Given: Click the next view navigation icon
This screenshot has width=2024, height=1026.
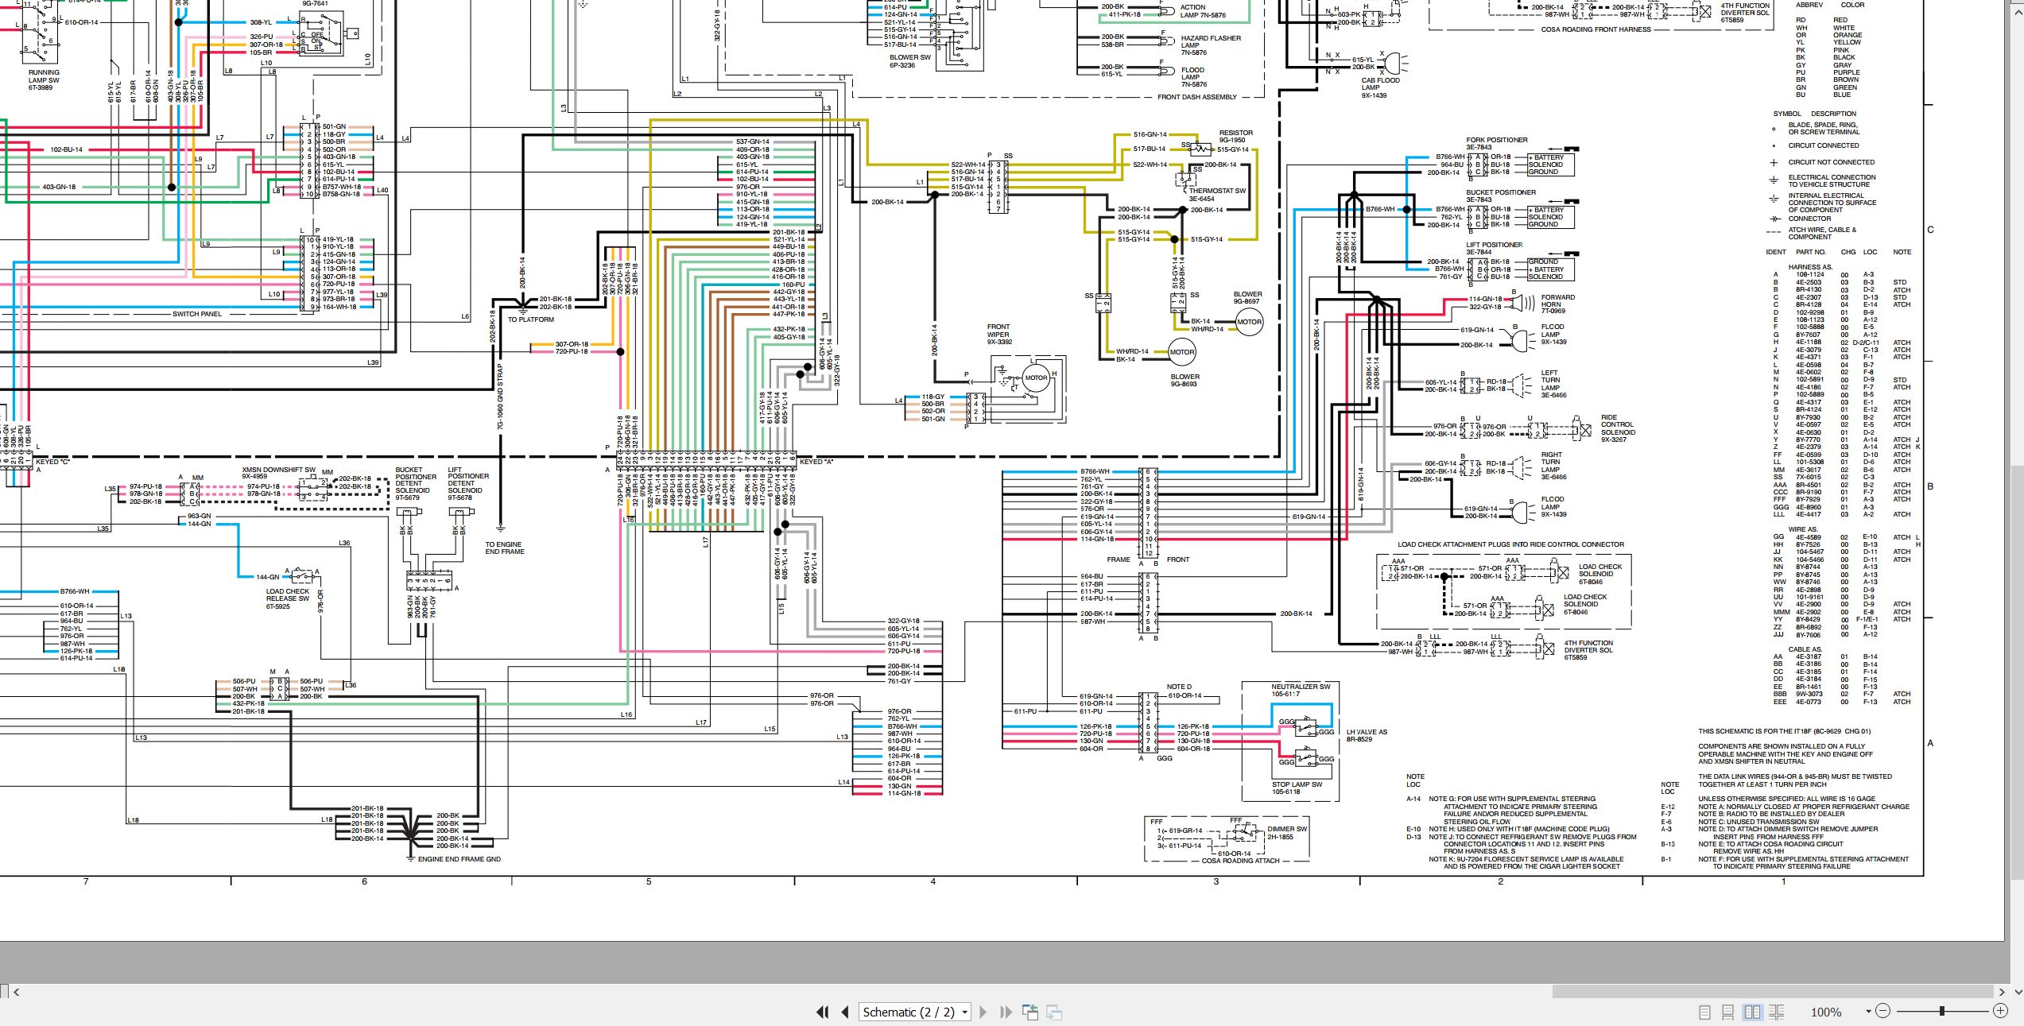Looking at the screenshot, I should (x=1054, y=1012).
